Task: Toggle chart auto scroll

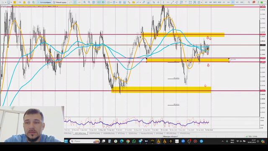Action: click(99, 3)
